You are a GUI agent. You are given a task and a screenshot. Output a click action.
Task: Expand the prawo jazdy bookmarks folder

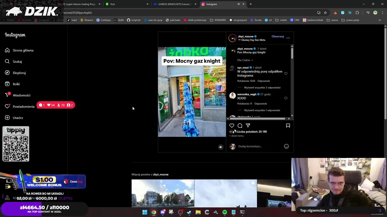[350, 20]
